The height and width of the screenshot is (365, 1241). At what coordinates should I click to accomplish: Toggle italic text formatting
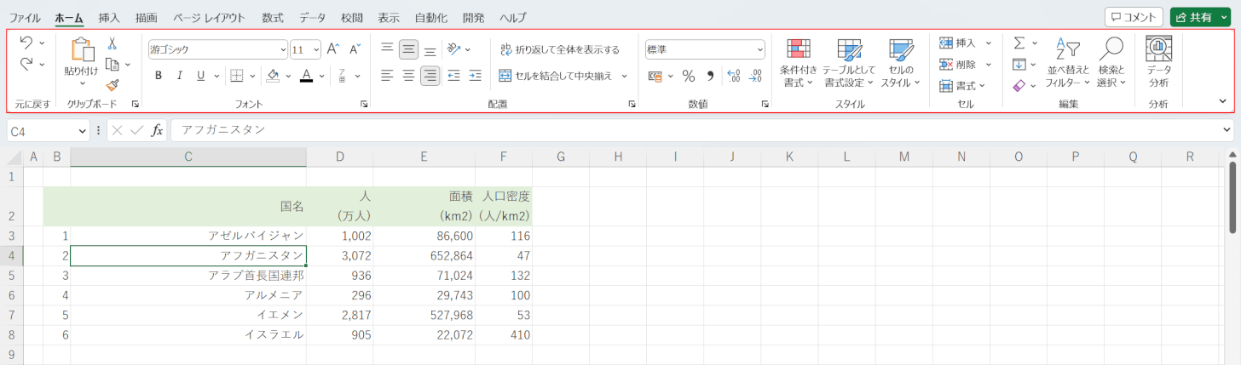(179, 76)
